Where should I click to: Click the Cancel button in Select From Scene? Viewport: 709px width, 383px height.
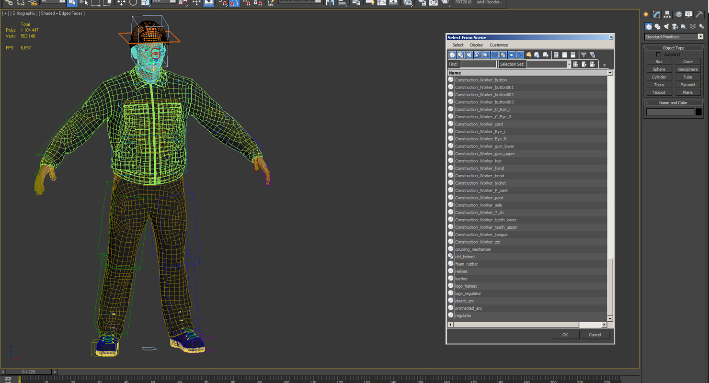595,335
